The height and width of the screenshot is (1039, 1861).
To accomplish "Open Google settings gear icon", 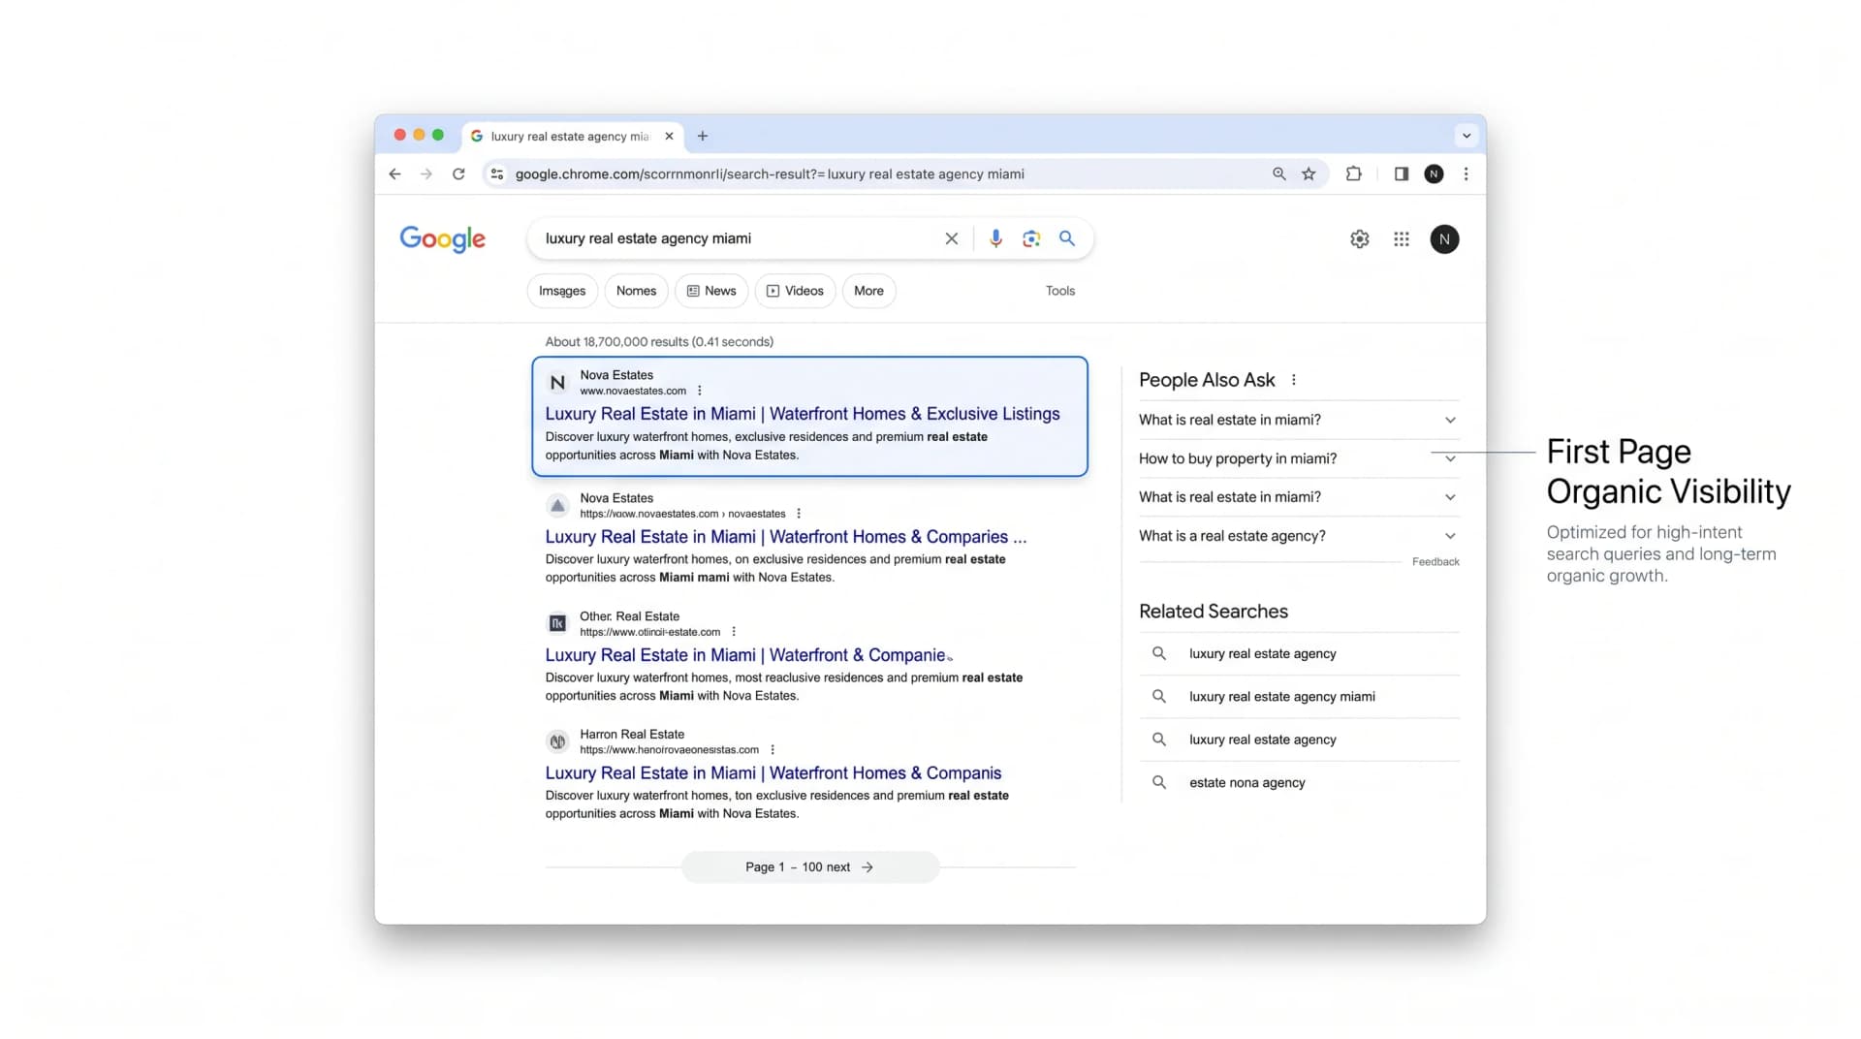I will tap(1360, 239).
